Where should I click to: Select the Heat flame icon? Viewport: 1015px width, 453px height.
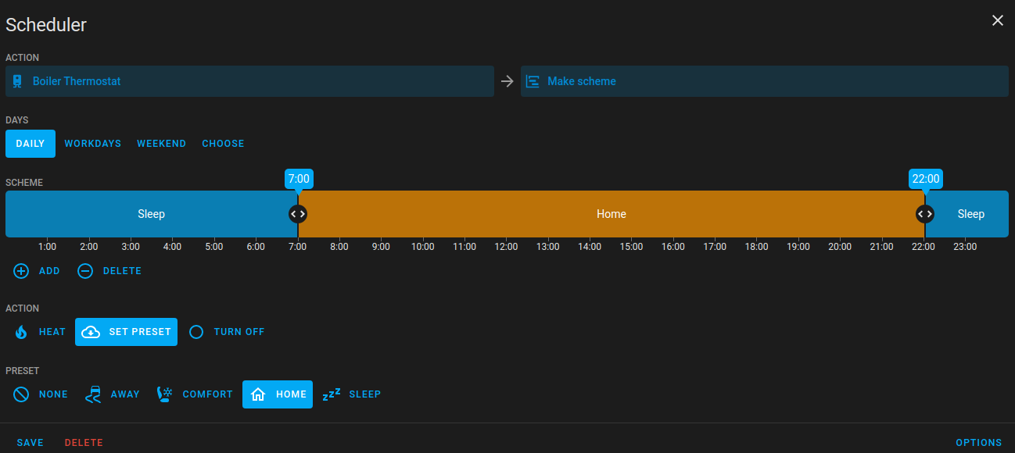(x=21, y=332)
